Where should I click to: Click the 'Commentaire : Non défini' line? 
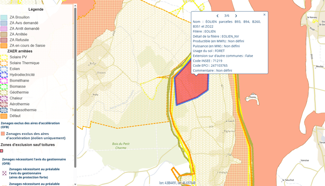[x=212, y=71]
